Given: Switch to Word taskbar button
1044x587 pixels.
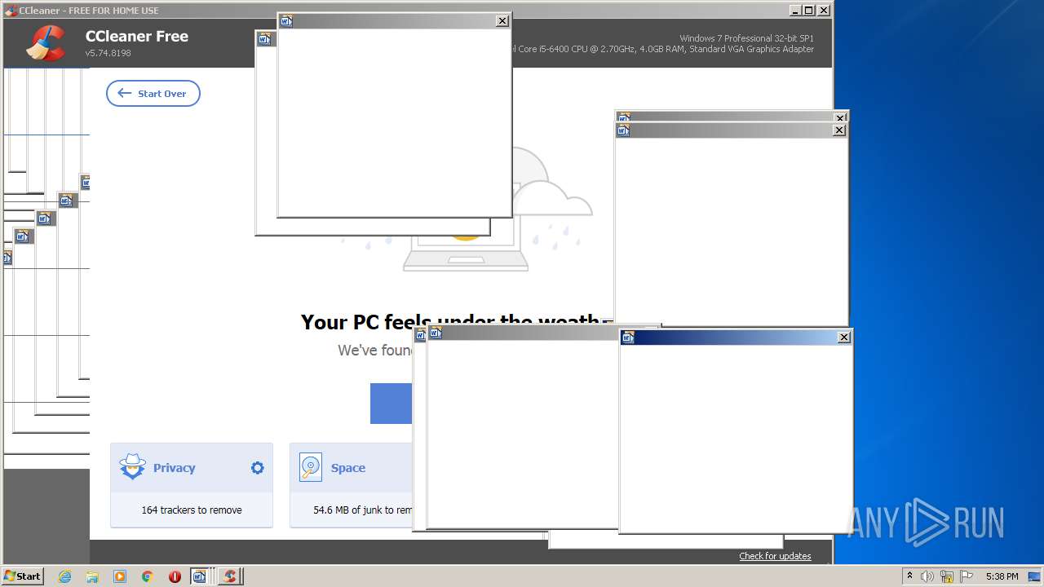Looking at the screenshot, I should 201,576.
